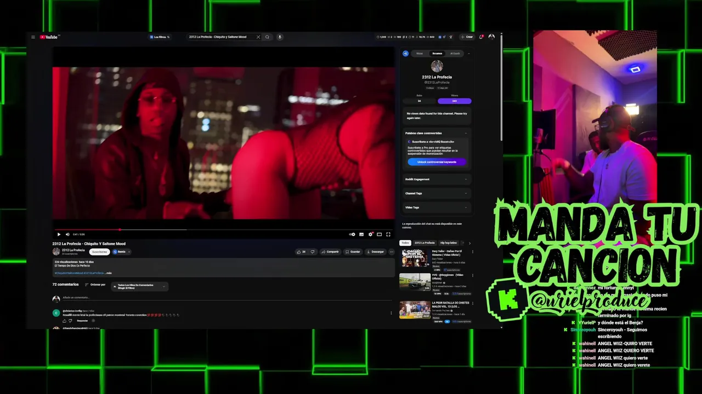Open Dary Tailor Dañao Por El Sistema thumbnail
The height and width of the screenshot is (394, 702).
point(415,258)
